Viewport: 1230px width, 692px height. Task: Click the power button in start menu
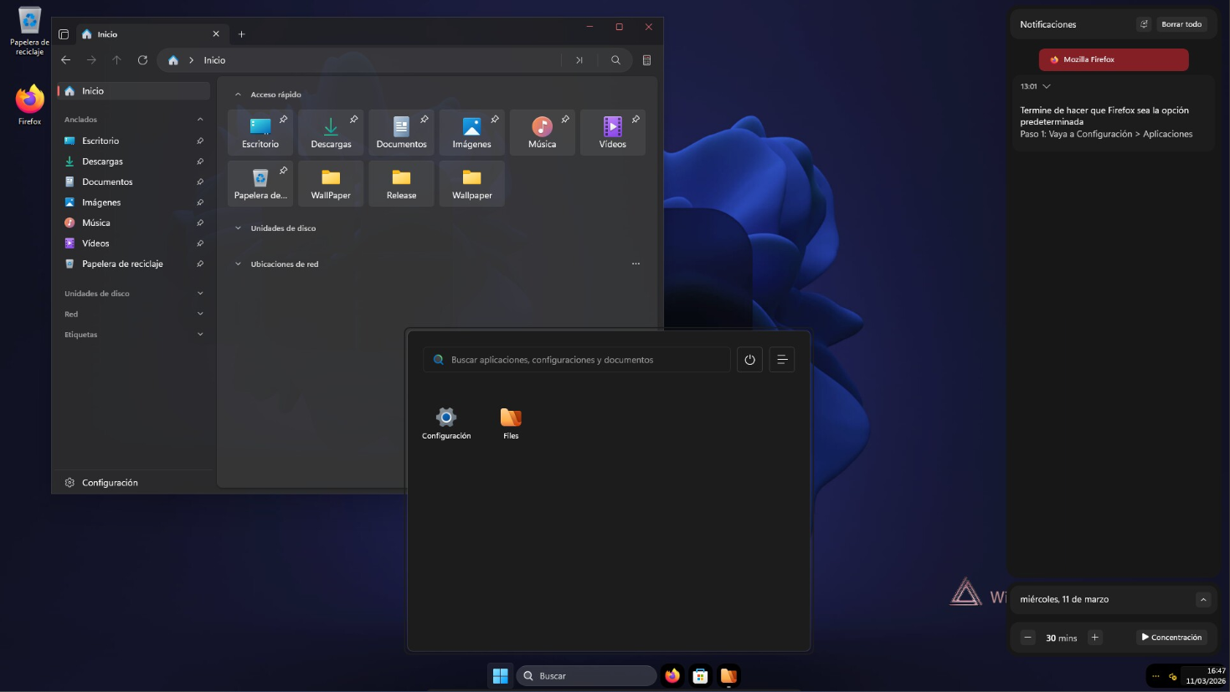coord(749,360)
